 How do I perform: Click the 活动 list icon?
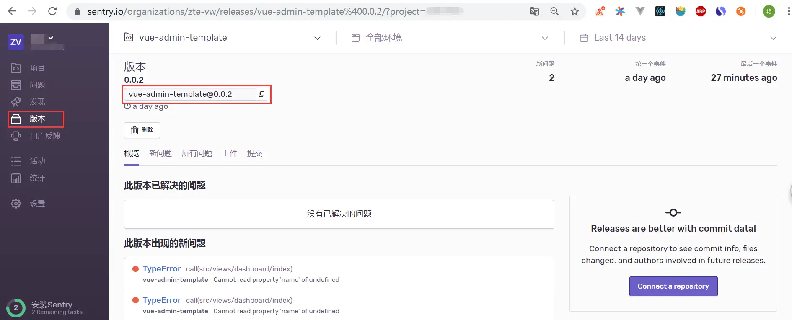click(16, 161)
